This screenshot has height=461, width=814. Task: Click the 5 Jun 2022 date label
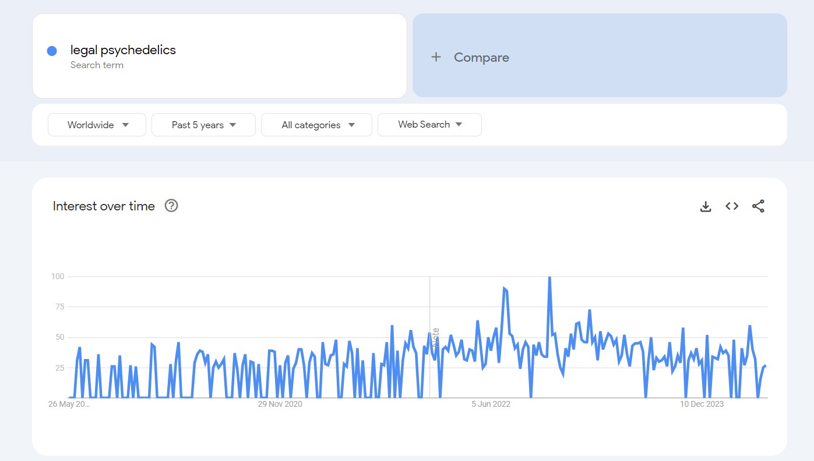(491, 404)
